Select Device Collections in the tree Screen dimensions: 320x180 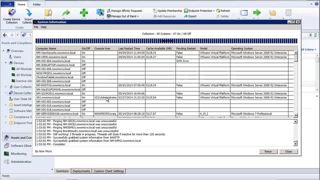click(x=22, y=93)
